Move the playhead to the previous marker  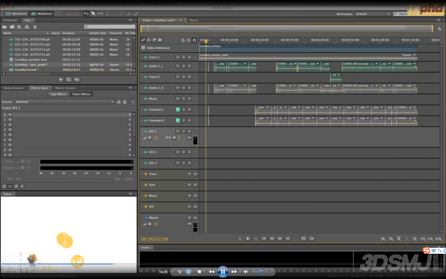(264, 239)
